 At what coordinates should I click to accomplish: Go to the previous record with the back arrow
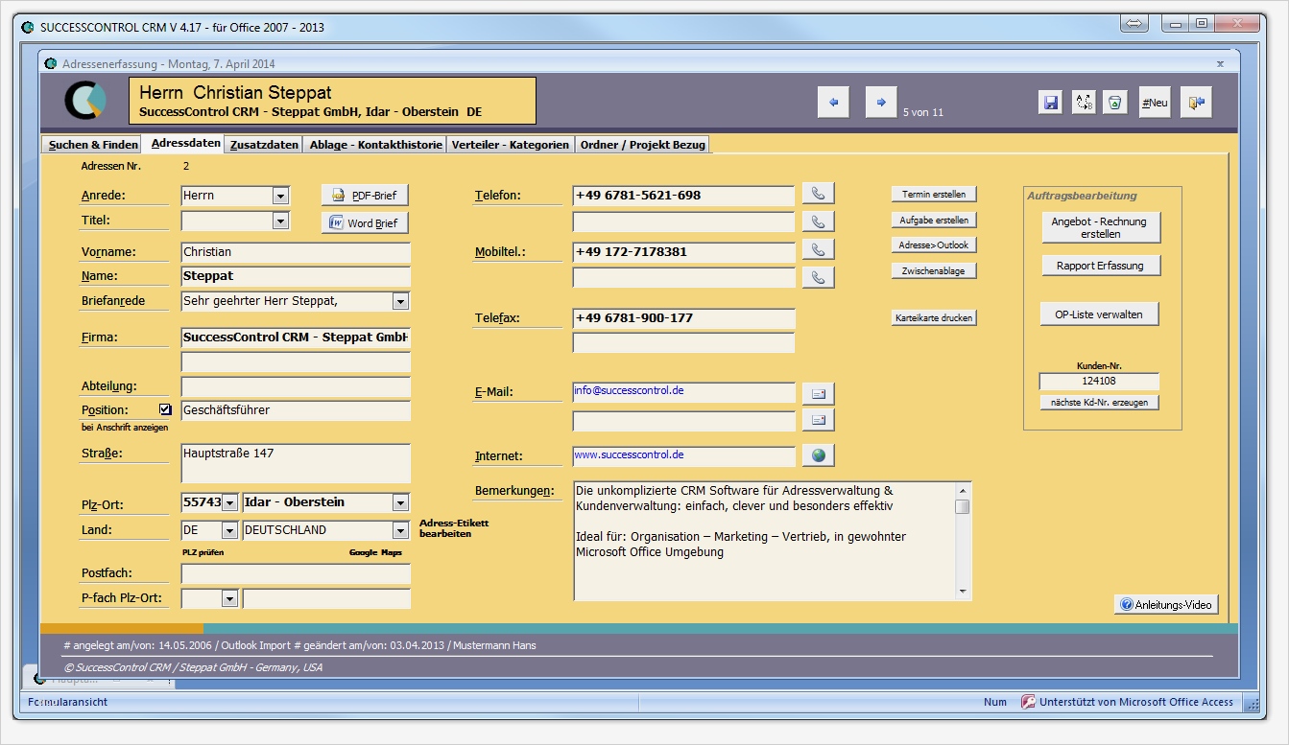[x=832, y=101]
